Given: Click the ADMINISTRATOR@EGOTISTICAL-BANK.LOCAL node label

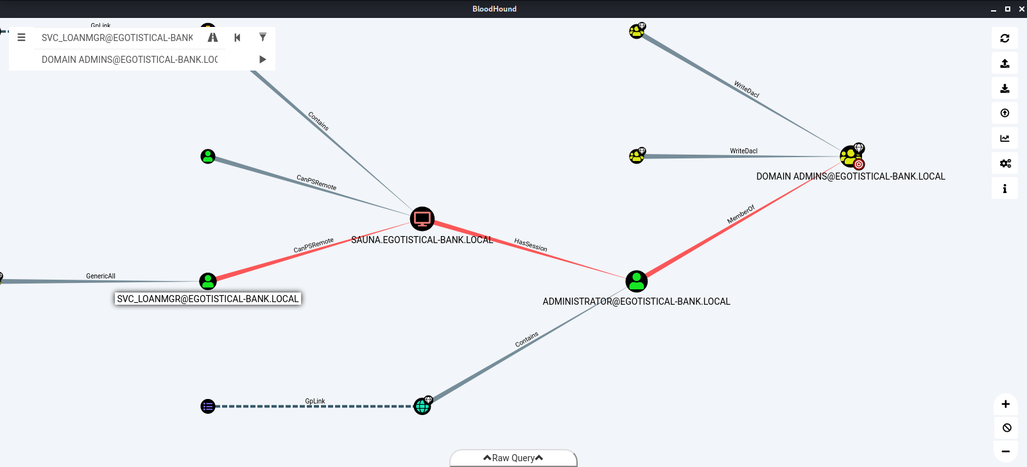Looking at the screenshot, I should 636,301.
